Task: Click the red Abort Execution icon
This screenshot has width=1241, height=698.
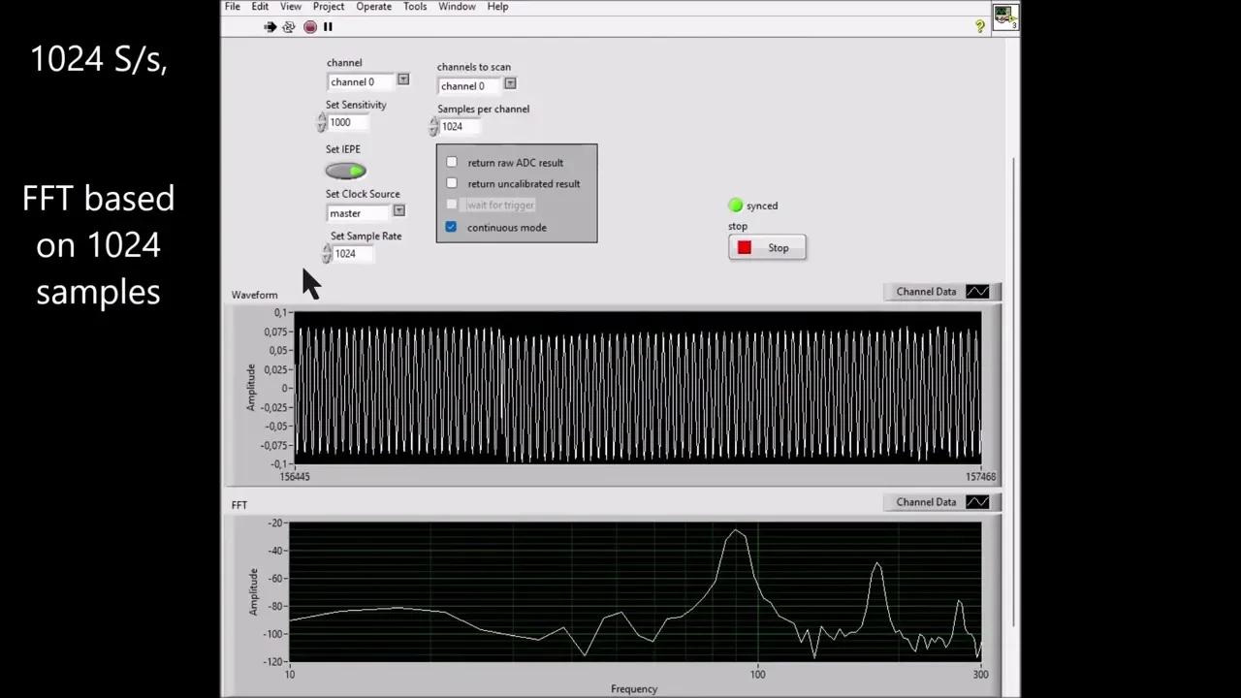Action: 310,26
